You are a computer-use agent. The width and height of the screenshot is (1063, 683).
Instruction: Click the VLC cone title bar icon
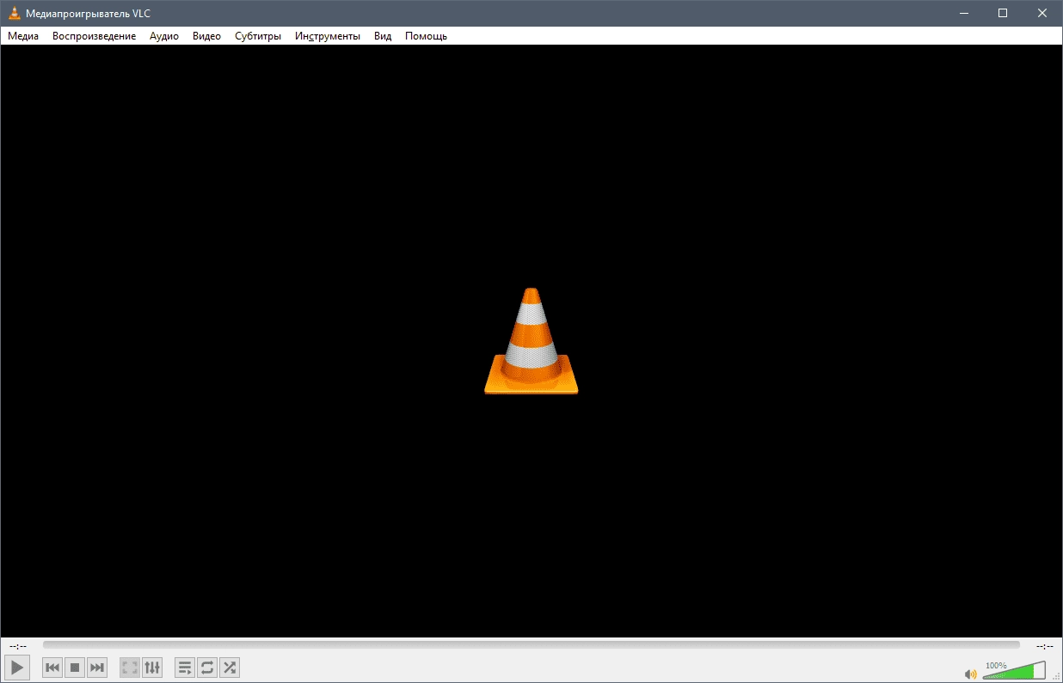pos(15,13)
